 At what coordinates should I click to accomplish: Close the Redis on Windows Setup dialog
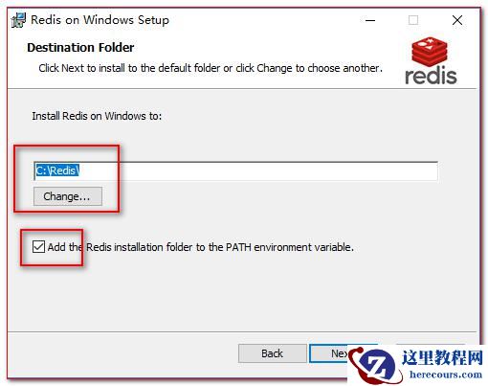point(457,20)
